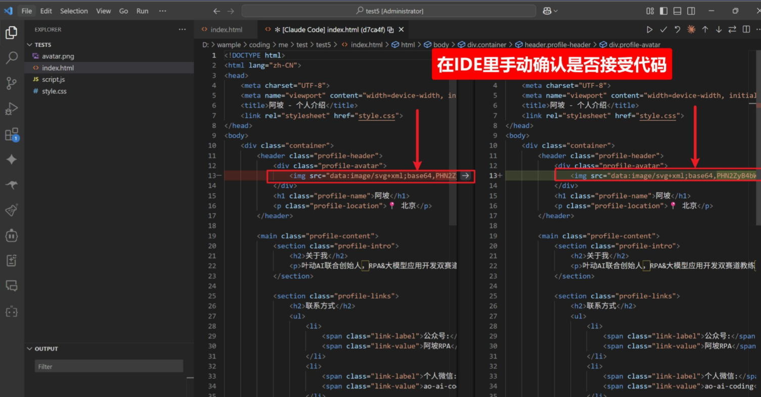761x397 pixels.
Task: Open the Selection menu
Action: coord(74,11)
